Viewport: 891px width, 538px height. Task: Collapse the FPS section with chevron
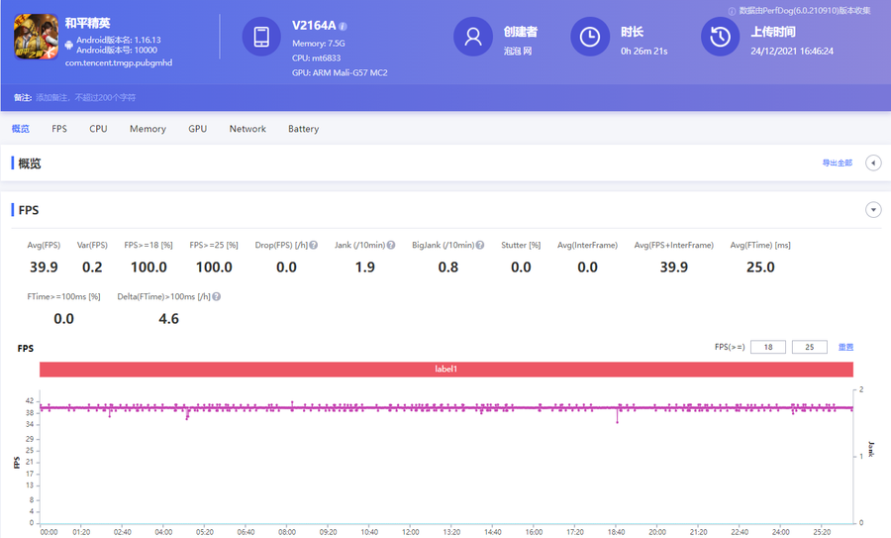pos(873,210)
